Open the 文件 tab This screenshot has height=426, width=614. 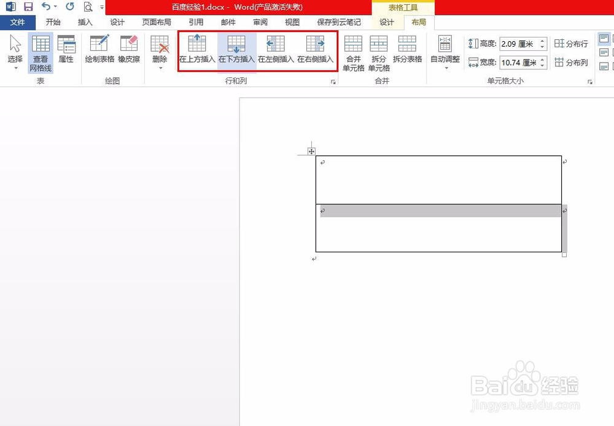click(x=18, y=22)
